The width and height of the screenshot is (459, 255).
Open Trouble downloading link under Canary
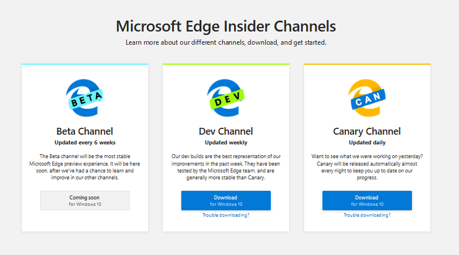pyautogui.click(x=367, y=215)
